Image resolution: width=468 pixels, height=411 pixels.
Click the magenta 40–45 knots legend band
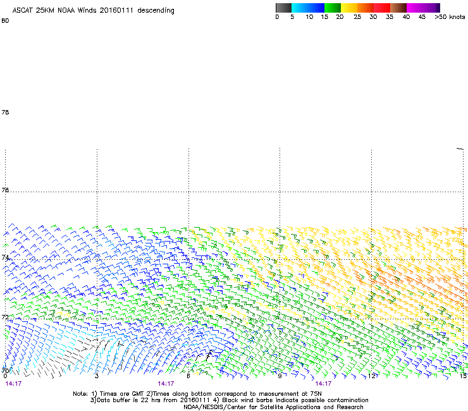pyautogui.click(x=415, y=8)
